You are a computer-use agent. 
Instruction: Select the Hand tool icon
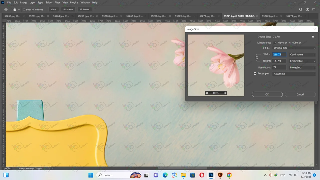click(14, 9)
